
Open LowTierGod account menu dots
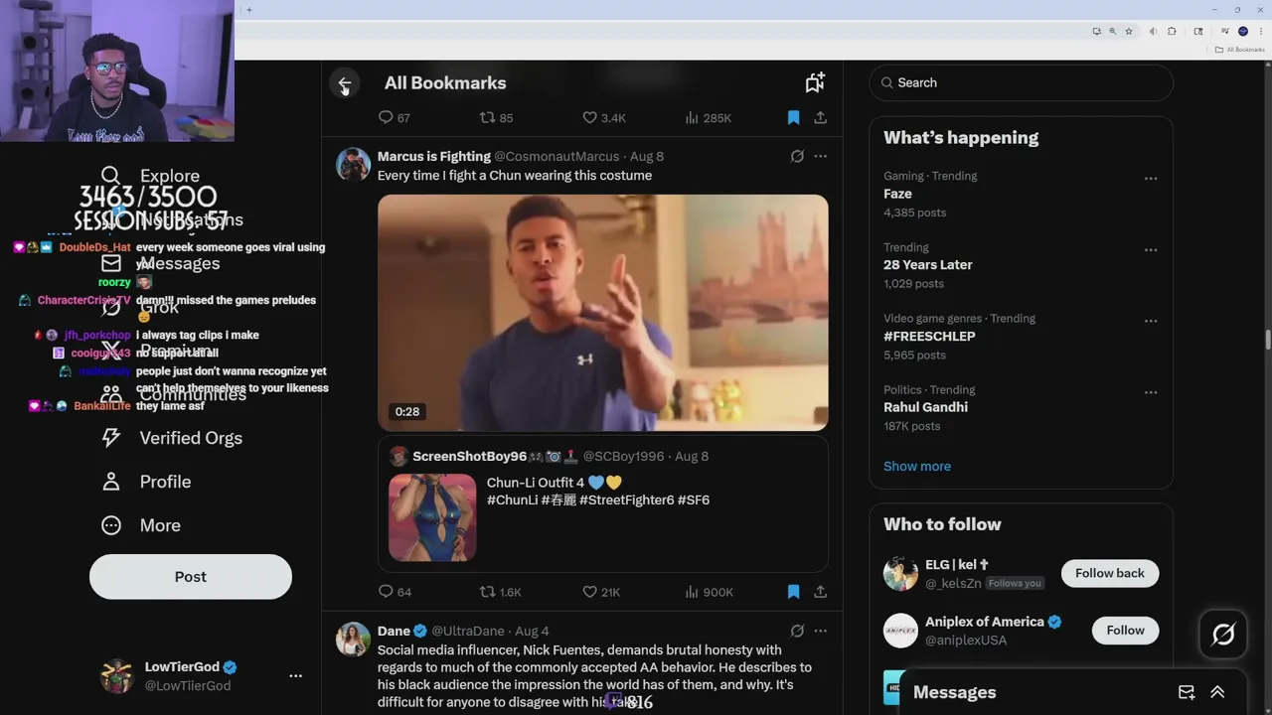click(x=295, y=676)
